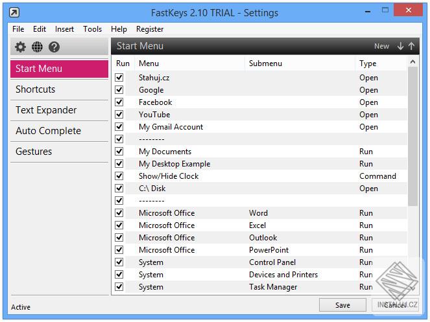This screenshot has height=322, width=430.
Task: Click the Run column header
Action: tap(123, 63)
